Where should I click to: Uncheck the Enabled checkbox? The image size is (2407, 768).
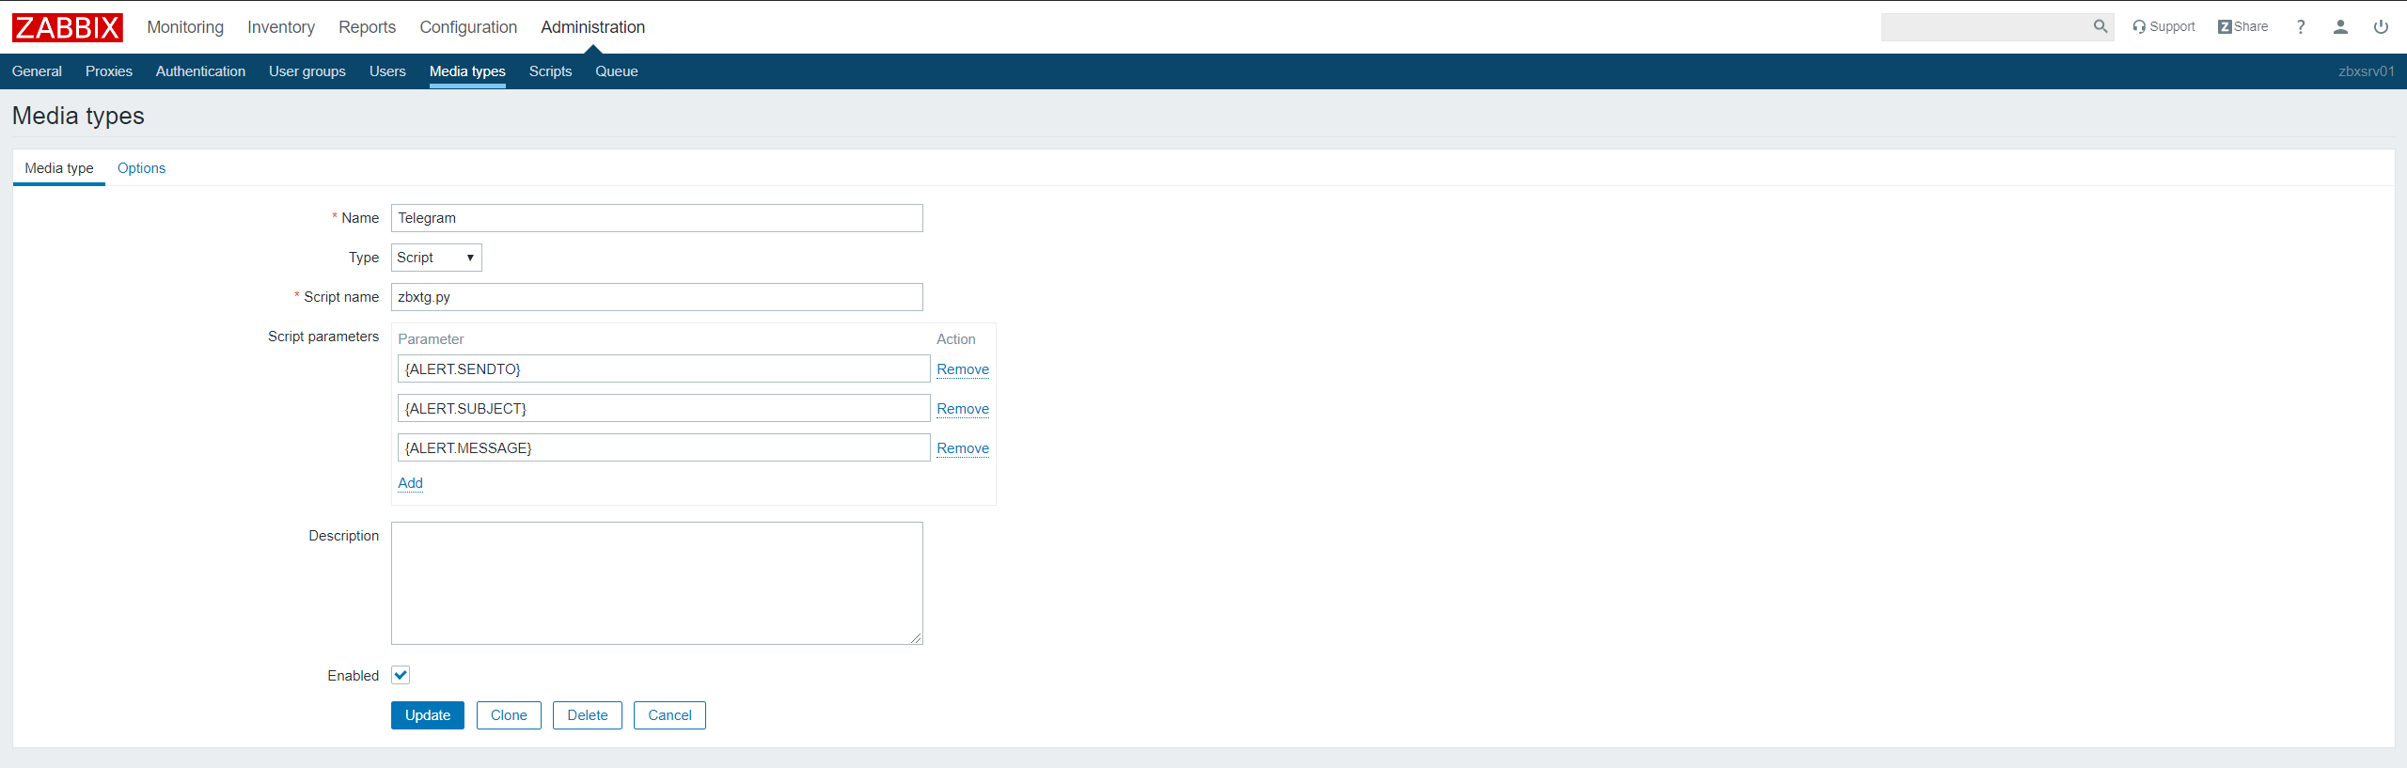tap(401, 675)
